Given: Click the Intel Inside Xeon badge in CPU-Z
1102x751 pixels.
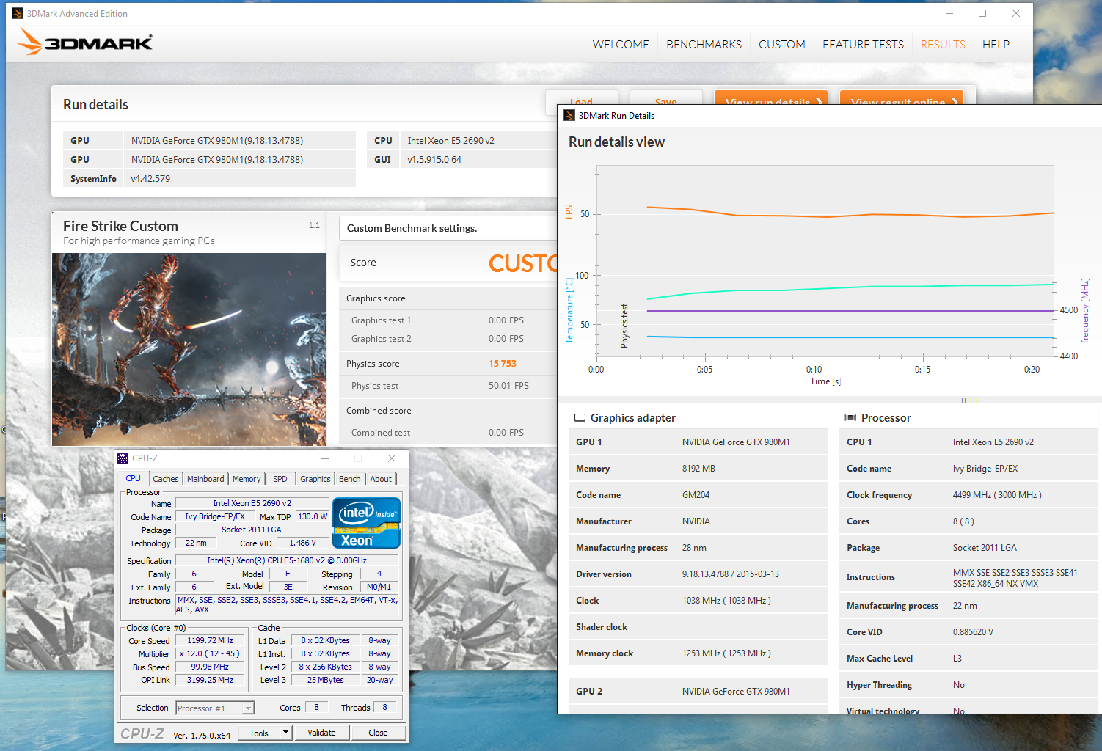Looking at the screenshot, I should pyautogui.click(x=366, y=522).
